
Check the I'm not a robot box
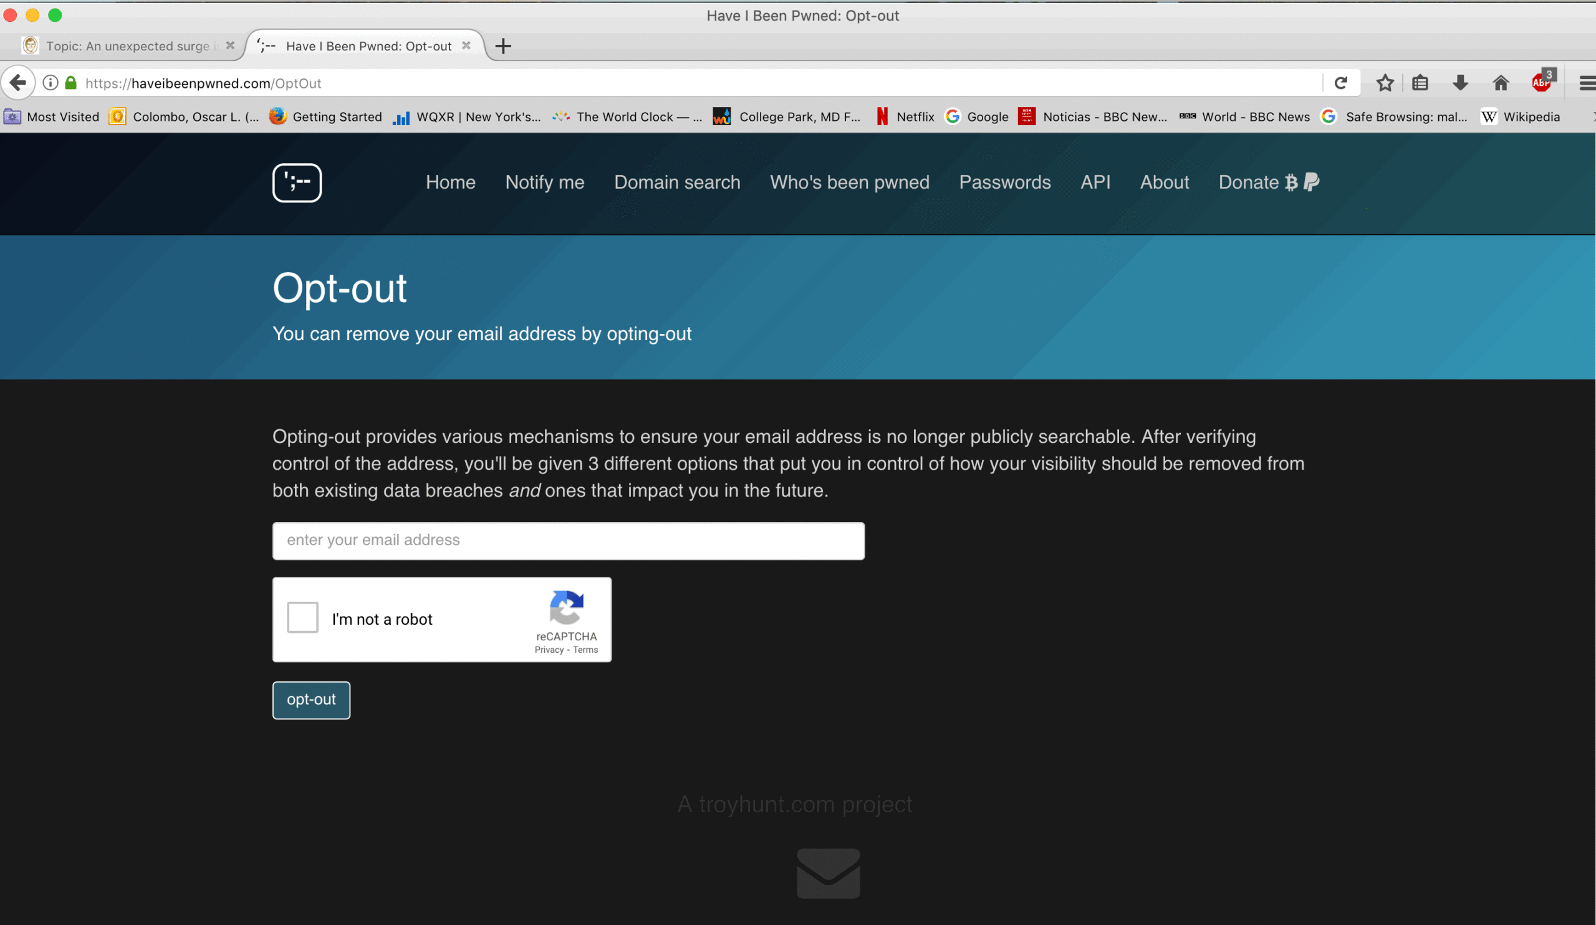(303, 617)
